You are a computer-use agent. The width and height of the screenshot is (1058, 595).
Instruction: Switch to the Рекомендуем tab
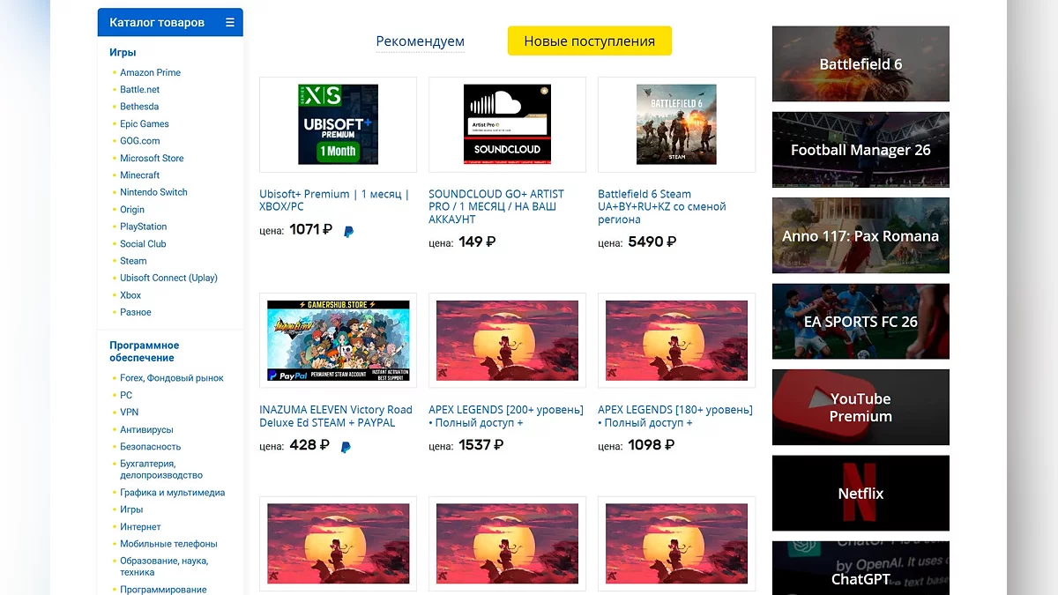[421, 41]
